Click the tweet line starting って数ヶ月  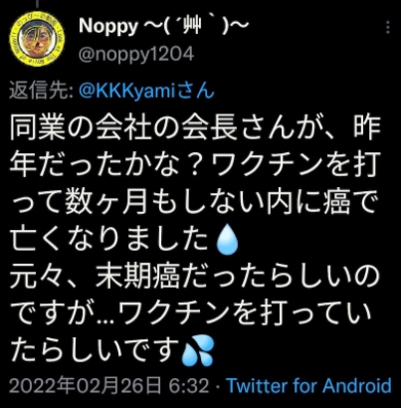pos(193,202)
